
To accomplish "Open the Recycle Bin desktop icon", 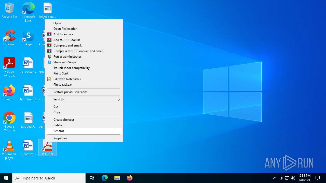I will [x=9, y=11].
